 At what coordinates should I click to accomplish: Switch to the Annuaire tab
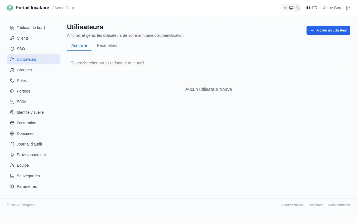coord(79,45)
